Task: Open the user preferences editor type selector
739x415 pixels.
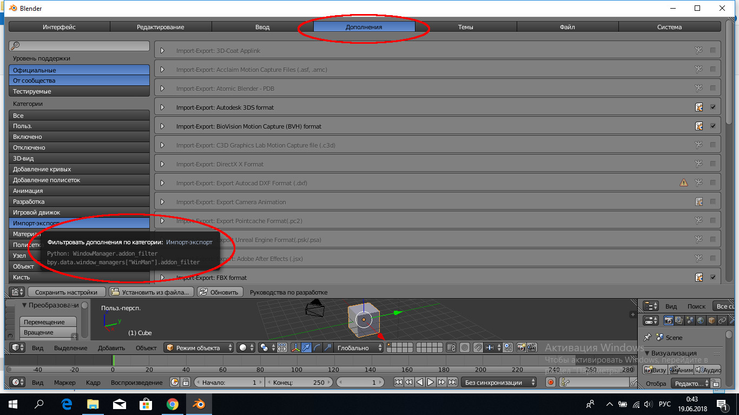Action: click(x=18, y=292)
